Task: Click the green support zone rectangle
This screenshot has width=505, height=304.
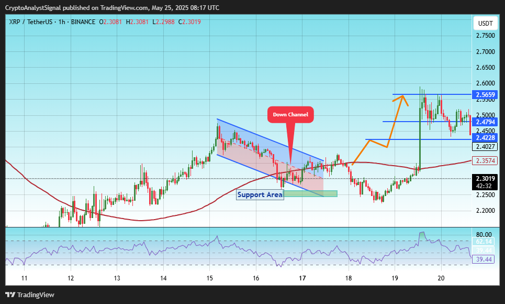Action: click(x=310, y=193)
